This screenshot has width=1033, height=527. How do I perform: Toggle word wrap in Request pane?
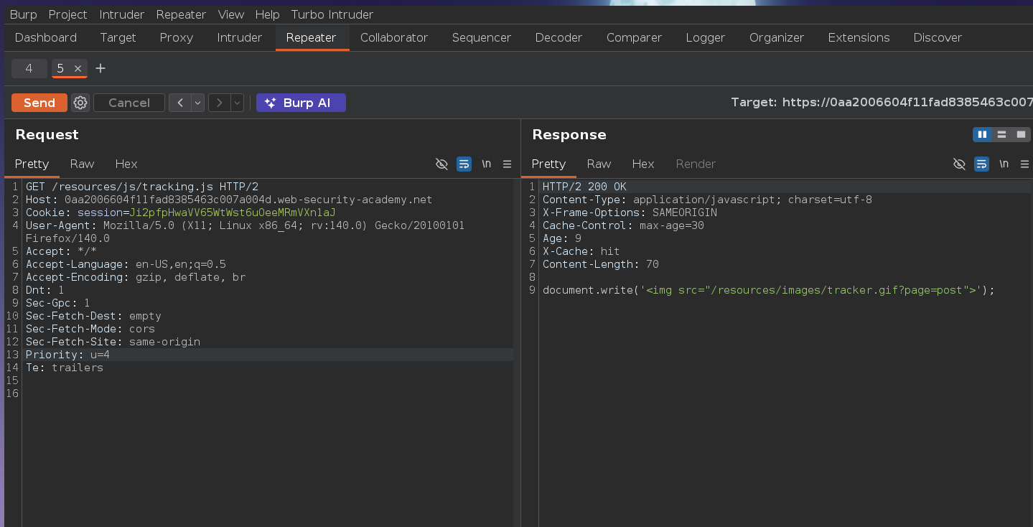[x=464, y=164]
